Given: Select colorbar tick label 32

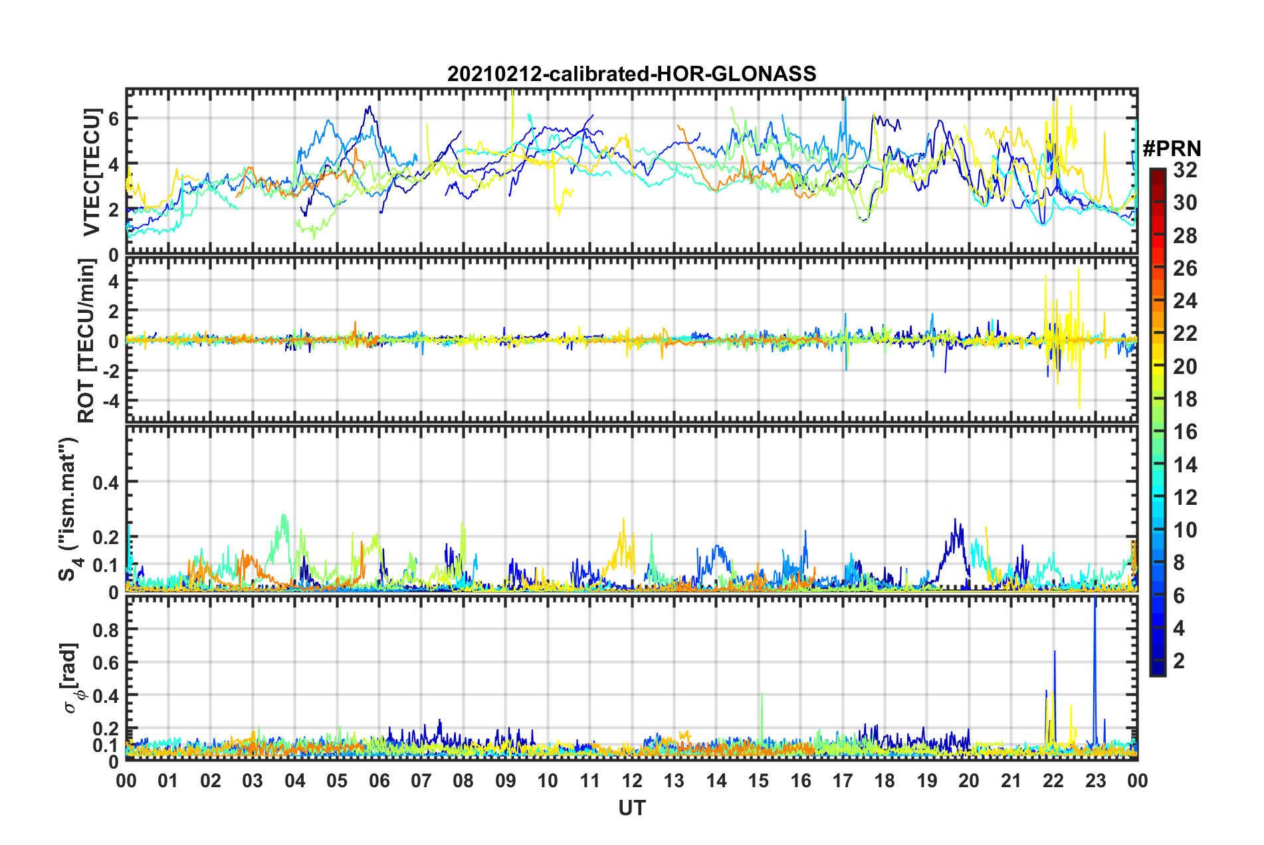Looking at the screenshot, I should 1185,170.
